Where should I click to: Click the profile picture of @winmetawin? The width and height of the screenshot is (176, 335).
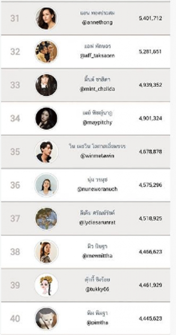point(46,152)
